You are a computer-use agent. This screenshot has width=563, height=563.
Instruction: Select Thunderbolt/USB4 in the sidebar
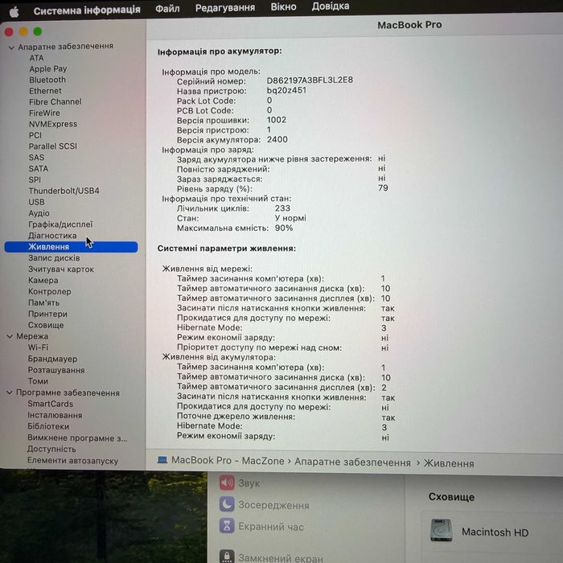(64, 191)
